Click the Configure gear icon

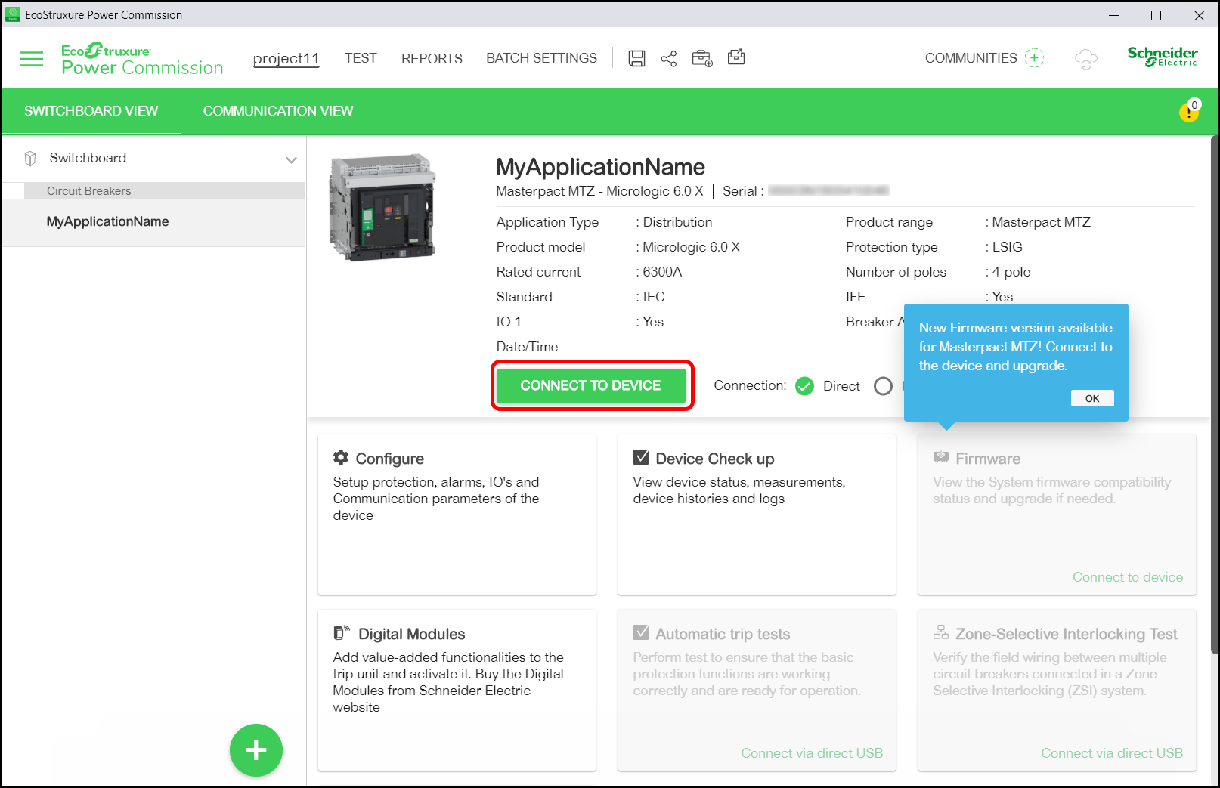(x=341, y=458)
